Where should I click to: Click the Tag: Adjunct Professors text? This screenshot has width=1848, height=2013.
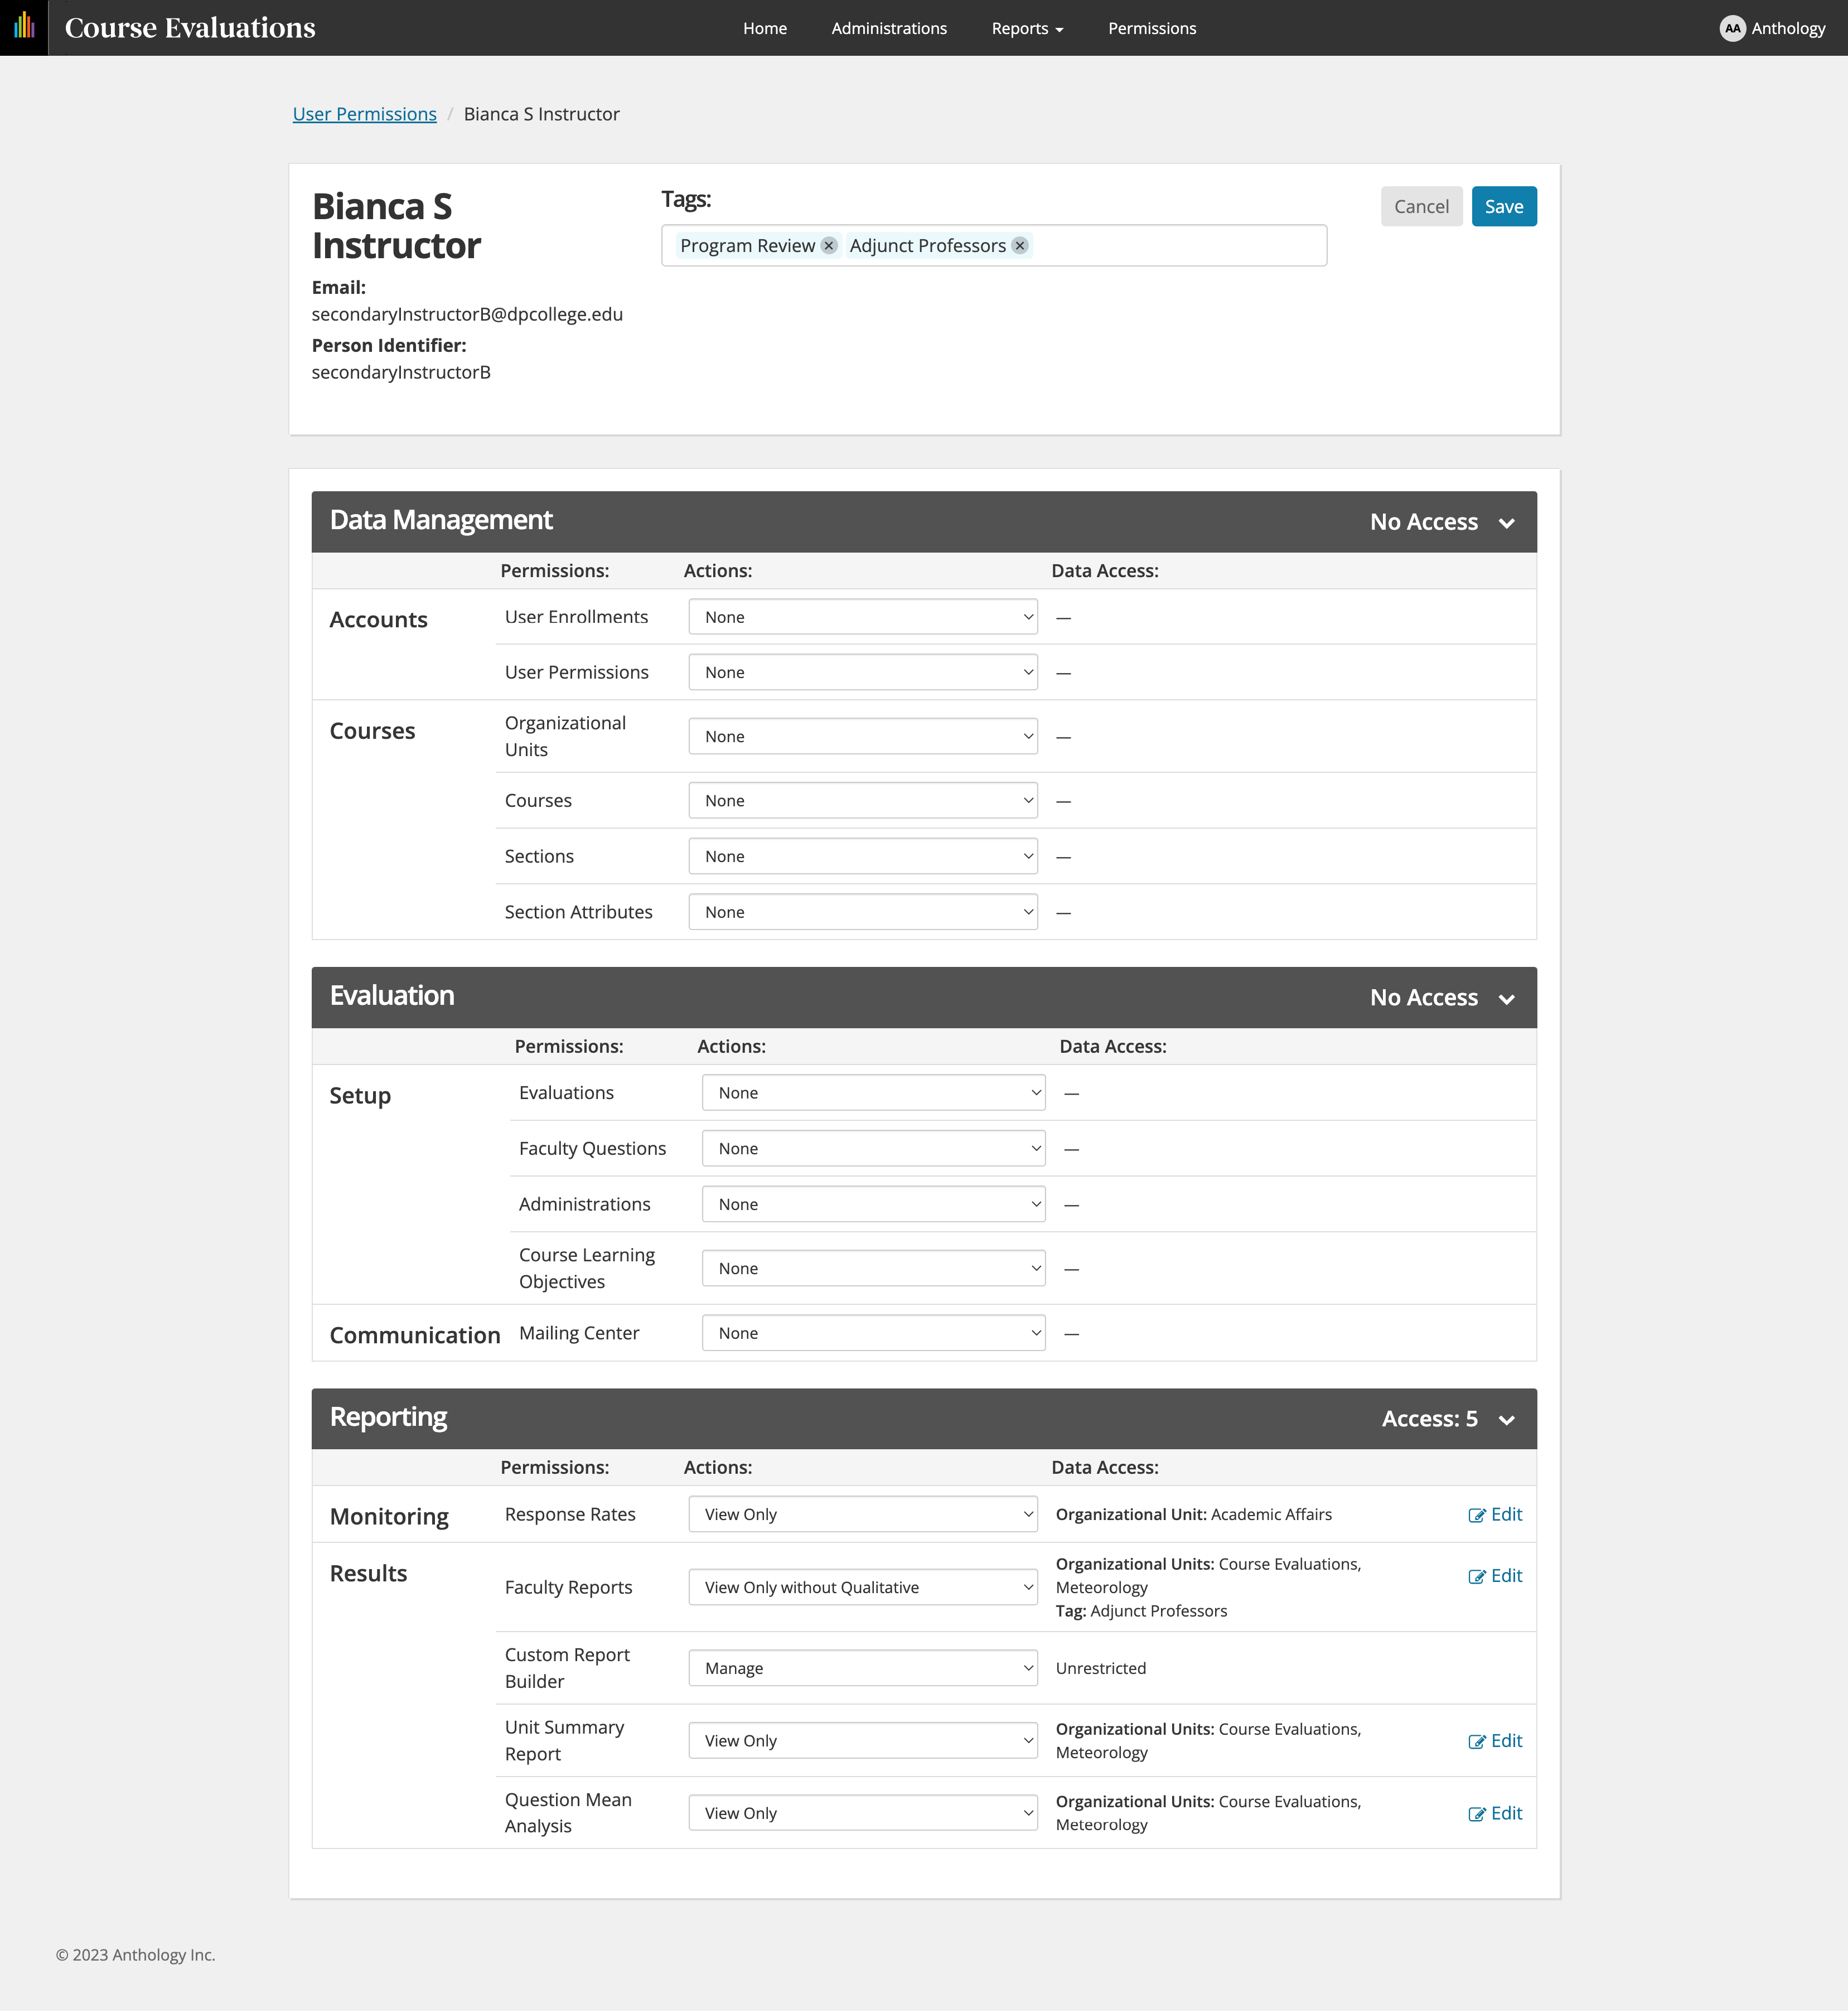click(1141, 1612)
